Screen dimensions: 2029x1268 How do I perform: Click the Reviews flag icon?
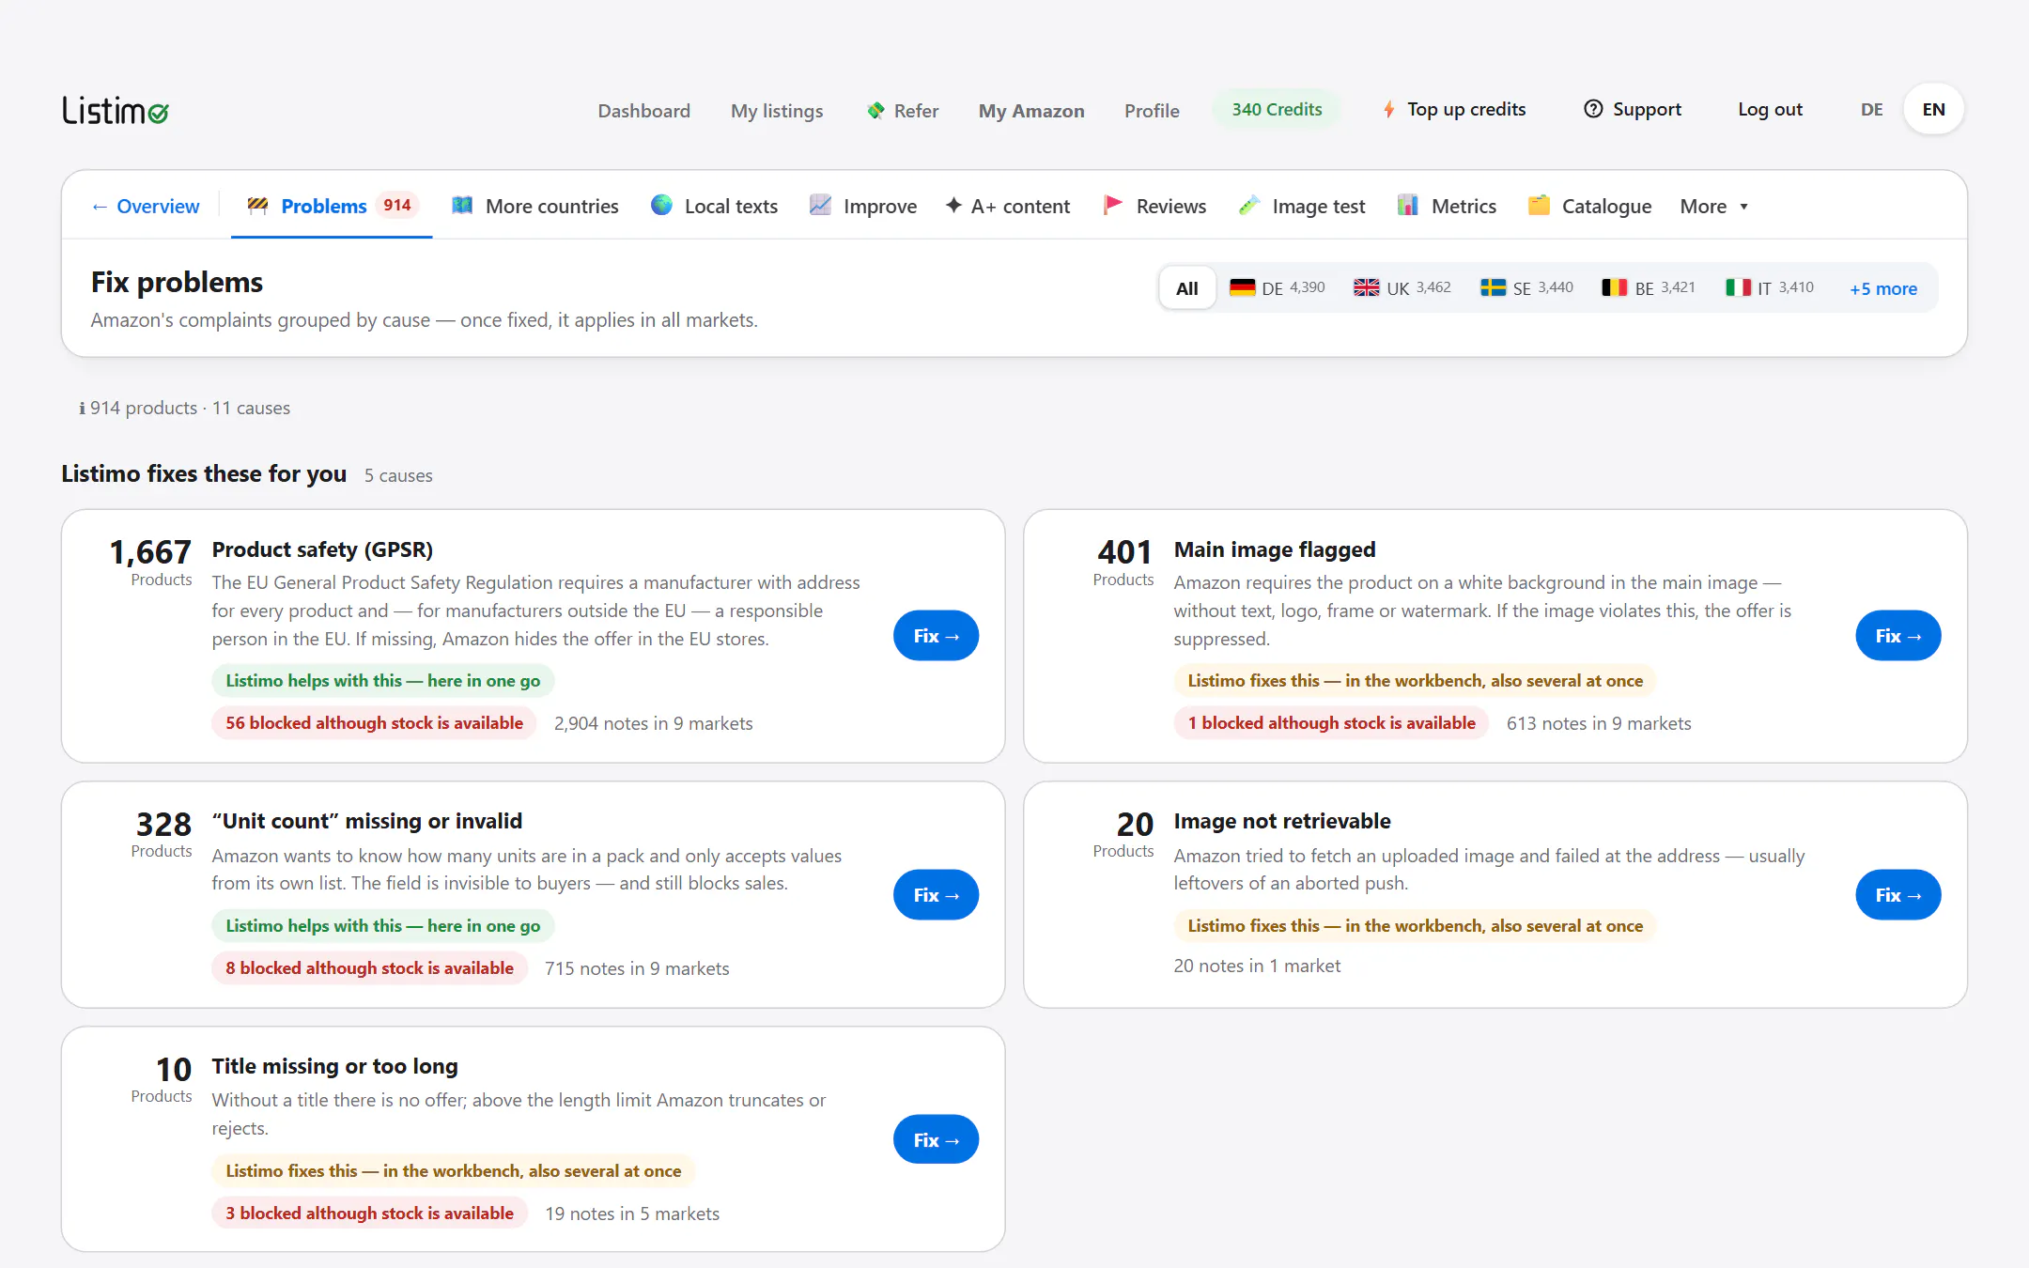pyautogui.click(x=1113, y=206)
